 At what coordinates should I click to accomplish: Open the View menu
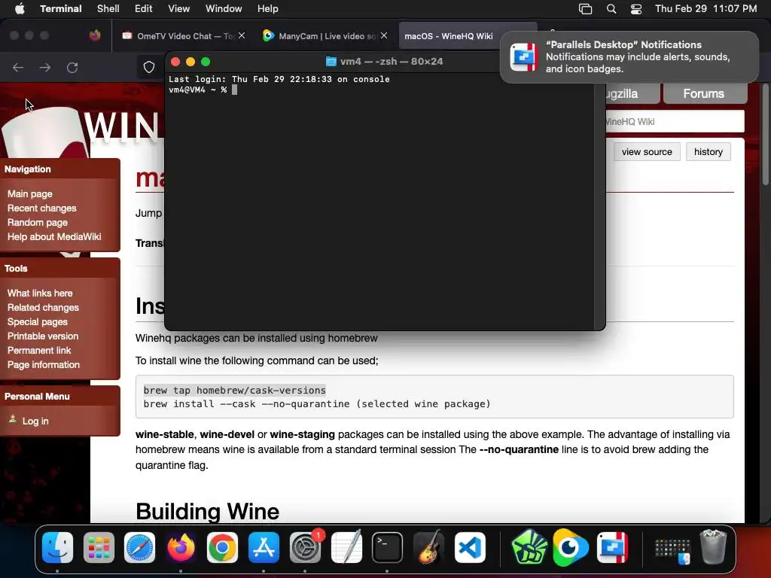179,9
